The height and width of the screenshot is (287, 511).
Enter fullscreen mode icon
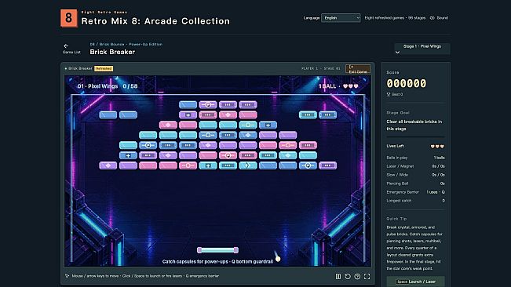367,276
